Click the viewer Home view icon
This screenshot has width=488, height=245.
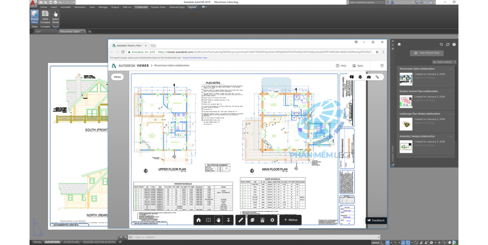click(x=199, y=220)
